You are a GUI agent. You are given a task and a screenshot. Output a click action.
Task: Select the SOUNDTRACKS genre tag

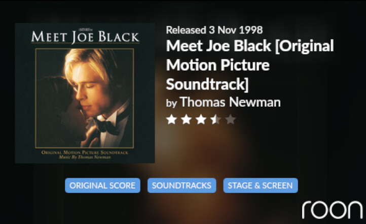181,185
